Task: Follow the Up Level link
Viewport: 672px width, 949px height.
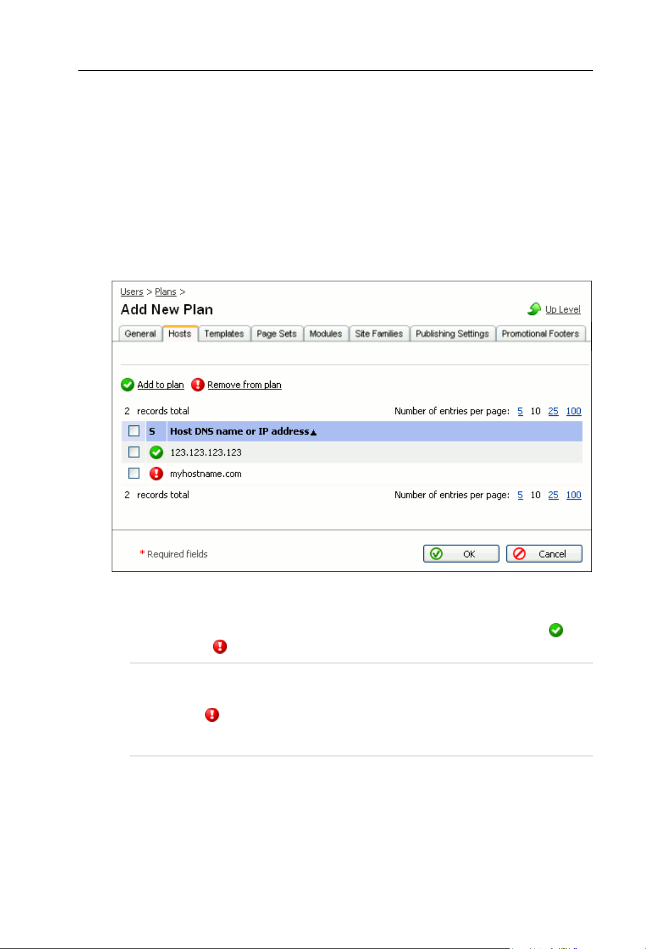Action: click(563, 309)
